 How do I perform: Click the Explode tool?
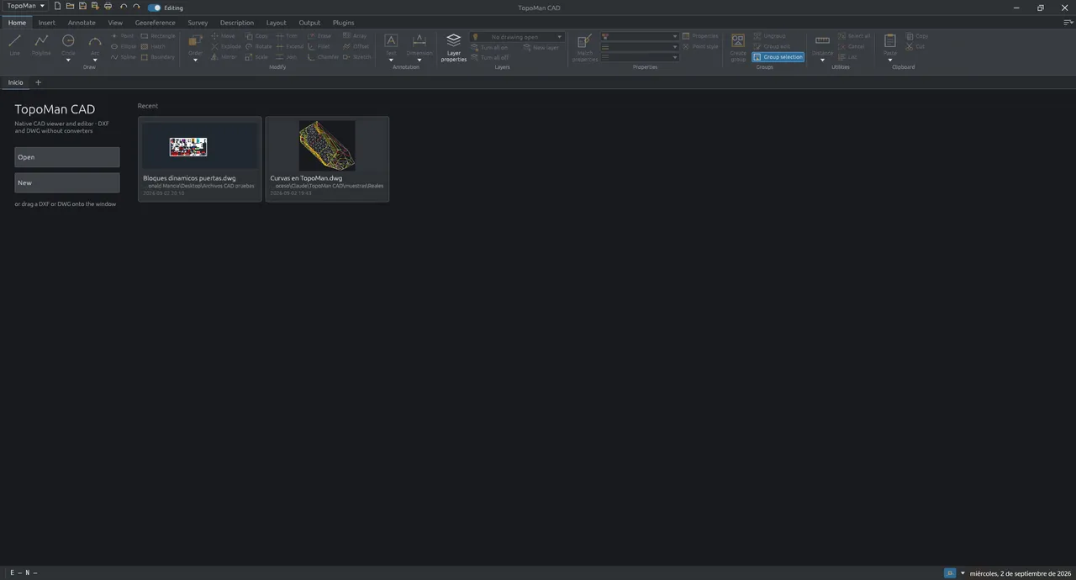pos(226,46)
